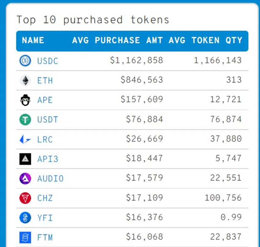Screen dimensions: 260x247
Task: Click the black API3 triangle icon
Action: (x=25, y=159)
